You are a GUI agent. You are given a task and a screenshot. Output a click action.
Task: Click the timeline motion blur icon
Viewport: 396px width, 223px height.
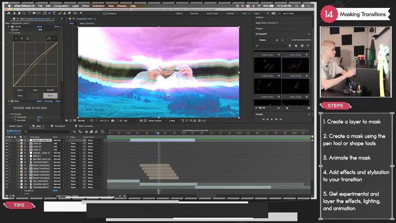click(96, 132)
